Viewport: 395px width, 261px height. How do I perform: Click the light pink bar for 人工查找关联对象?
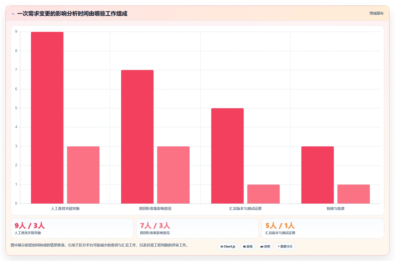pos(83,175)
